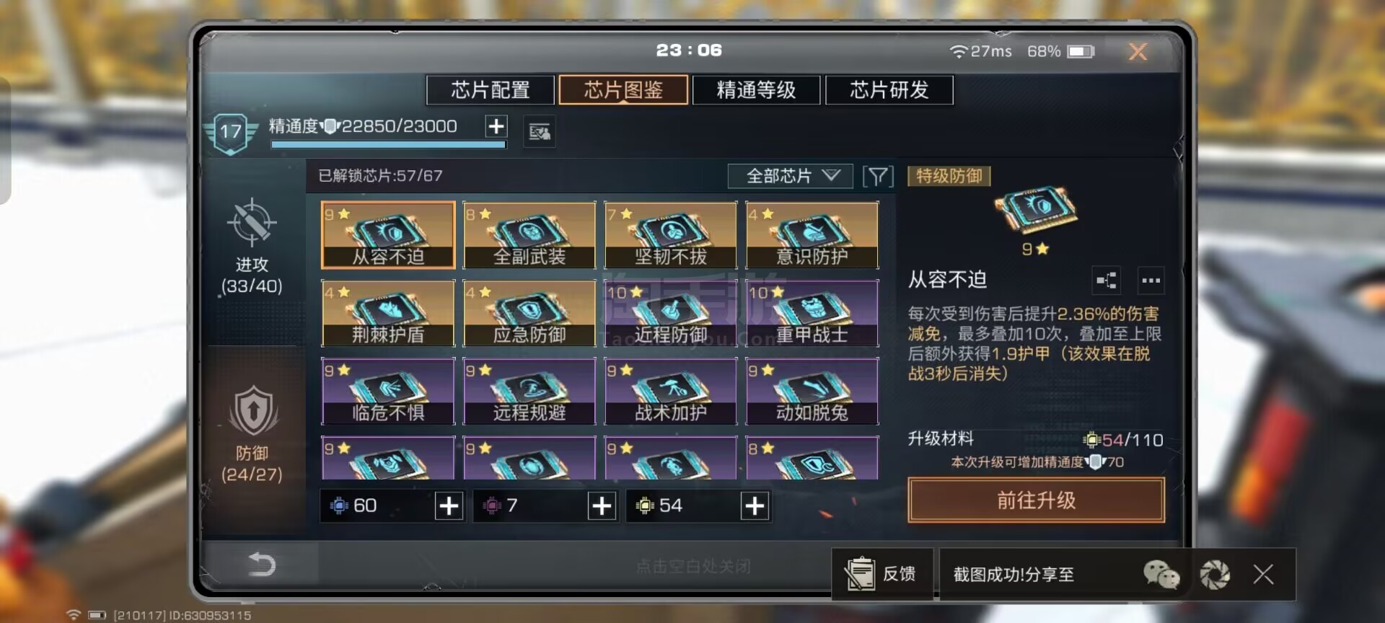
Task: Add more blue chip material (60)
Action: pos(449,506)
